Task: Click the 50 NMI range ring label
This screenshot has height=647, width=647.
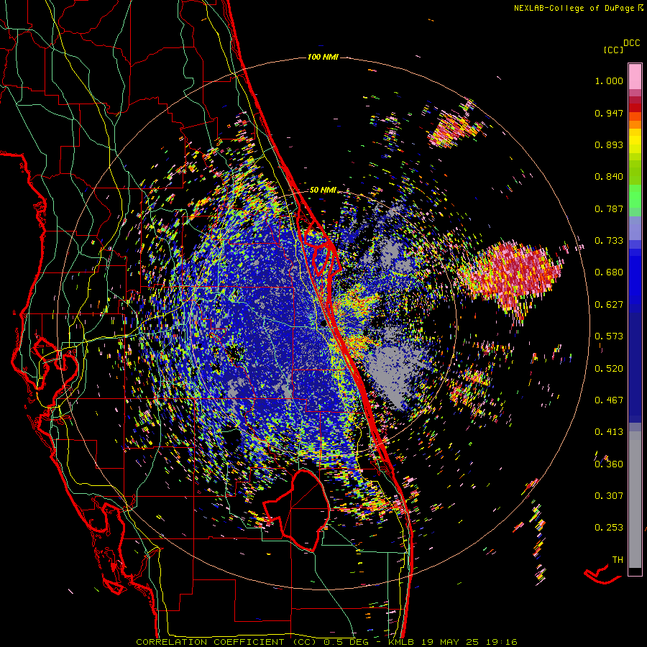Action: tap(323, 190)
